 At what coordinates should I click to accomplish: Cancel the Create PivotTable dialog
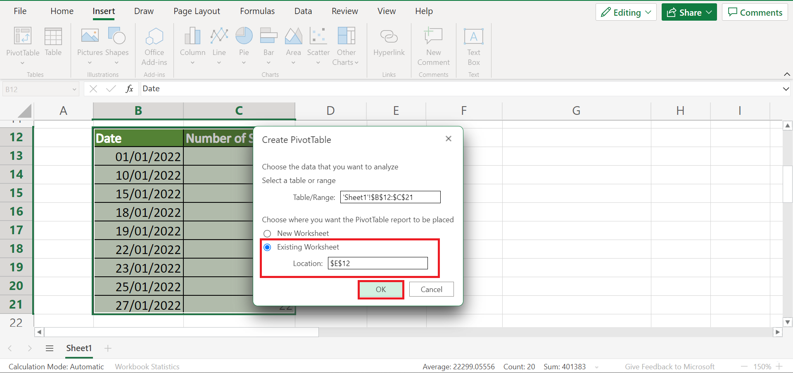point(431,290)
